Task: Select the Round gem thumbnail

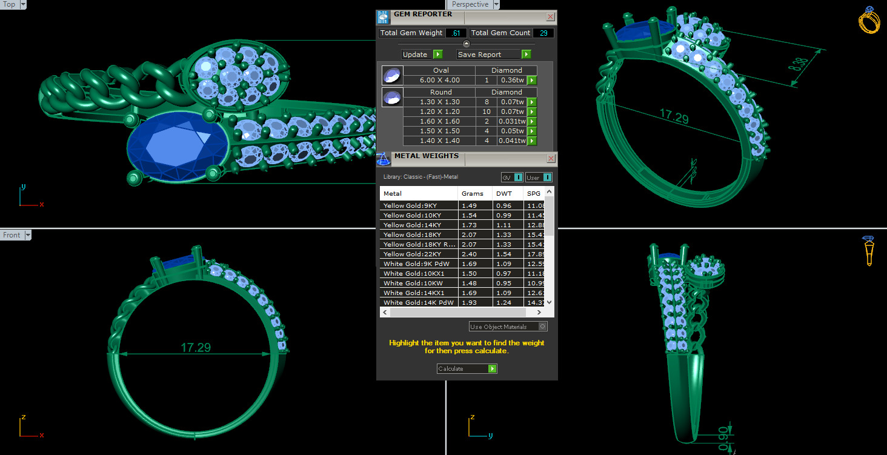Action: coord(392,98)
